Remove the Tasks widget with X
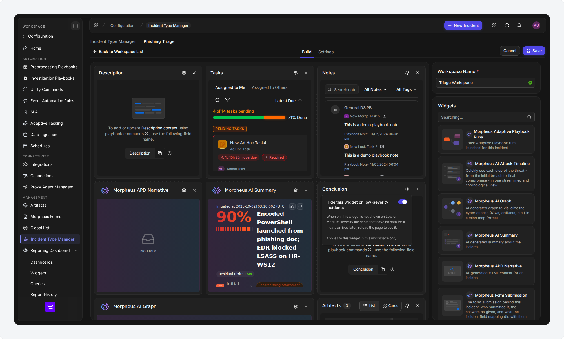The height and width of the screenshot is (339, 564). coord(306,73)
